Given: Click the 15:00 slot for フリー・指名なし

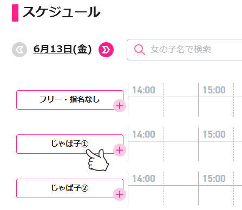Looking at the screenshot, I should 216,107.
